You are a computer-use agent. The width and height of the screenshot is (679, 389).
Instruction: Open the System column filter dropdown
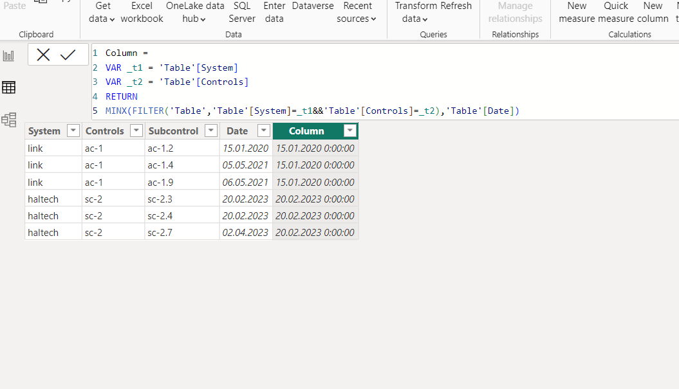click(x=73, y=131)
